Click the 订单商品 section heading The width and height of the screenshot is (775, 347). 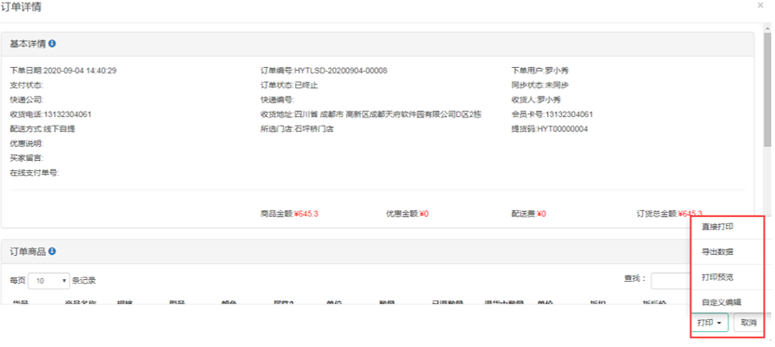[28, 251]
